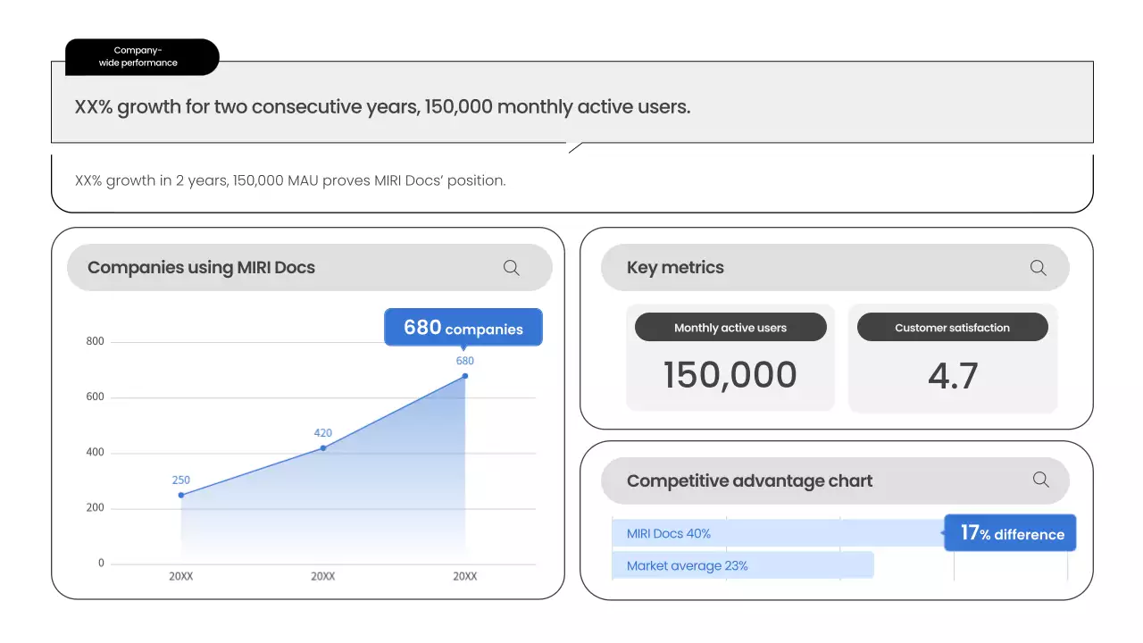Viewport: 1143px width, 643px height.
Task: Select the Company-wide performance black tab
Action: point(138,57)
